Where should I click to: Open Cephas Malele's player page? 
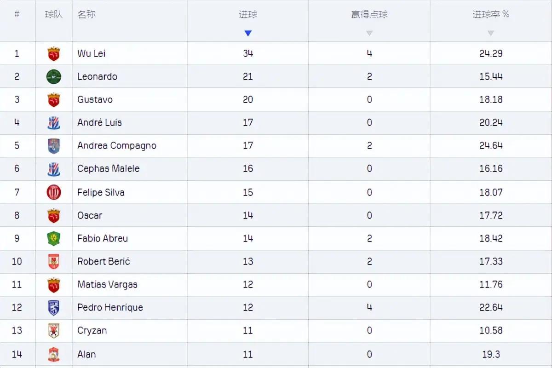[x=109, y=168]
